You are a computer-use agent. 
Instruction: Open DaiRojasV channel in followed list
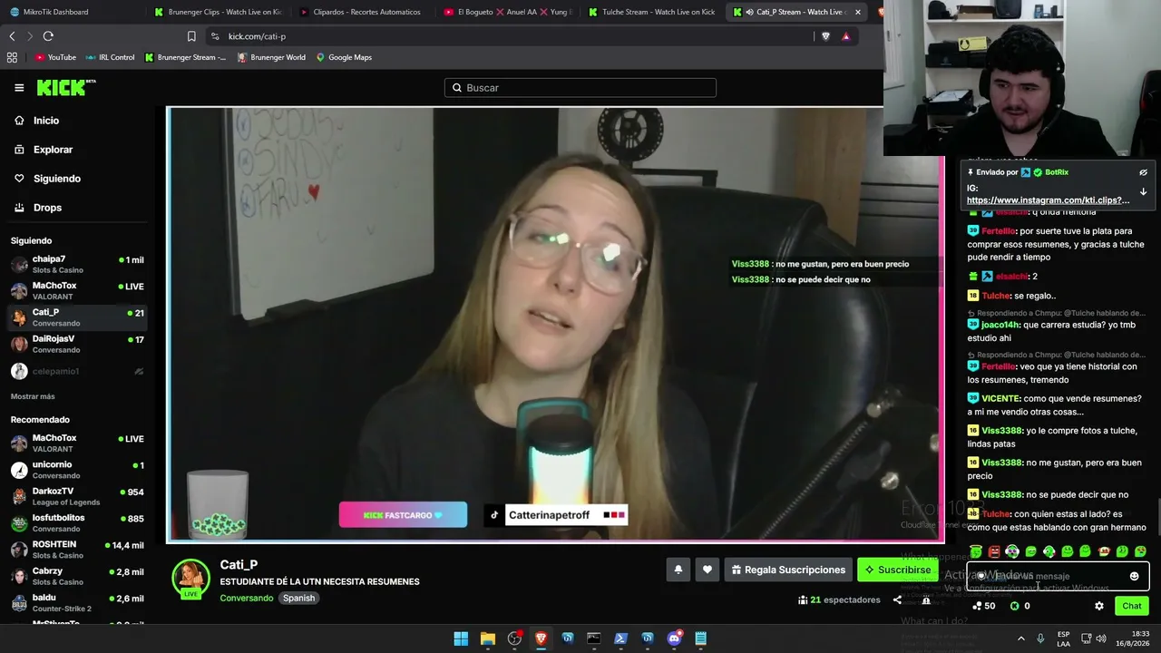pyautogui.click(x=77, y=344)
